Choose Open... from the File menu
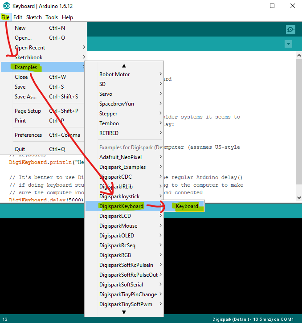Image resolution: width=302 pixels, height=323 pixels. click(x=43, y=38)
